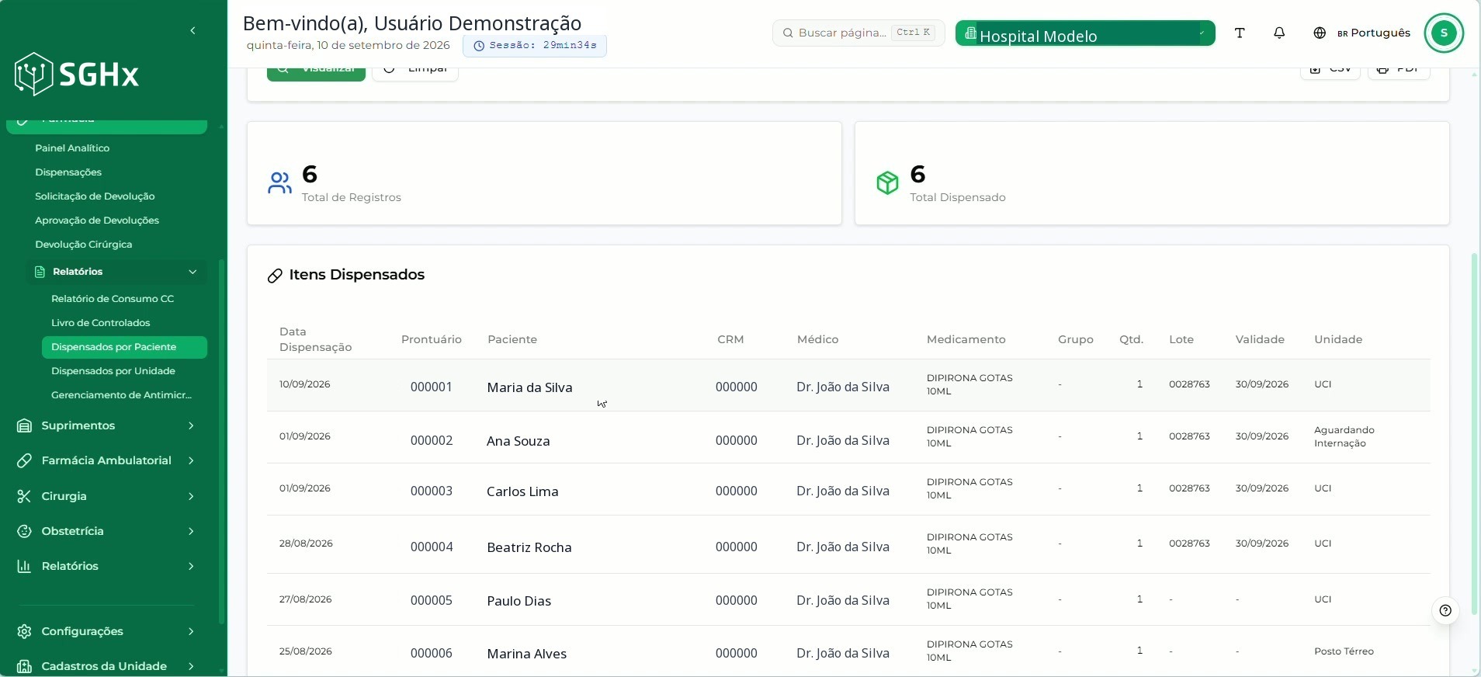Viewport: 1481px width, 677px height.
Task: Open the user avatar S menu
Action: (x=1444, y=33)
